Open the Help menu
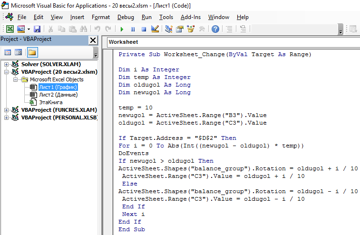The height and width of the screenshot is (235, 360). (243, 17)
